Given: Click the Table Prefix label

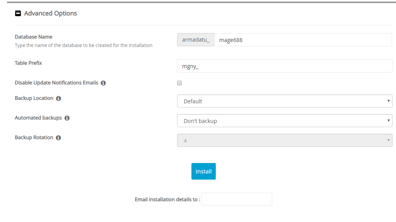Looking at the screenshot, I should pyautogui.click(x=28, y=63).
